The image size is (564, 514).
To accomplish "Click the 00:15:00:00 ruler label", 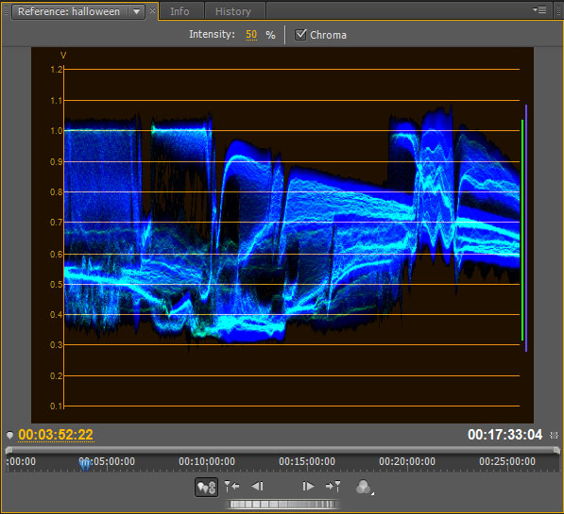I will click(x=307, y=461).
